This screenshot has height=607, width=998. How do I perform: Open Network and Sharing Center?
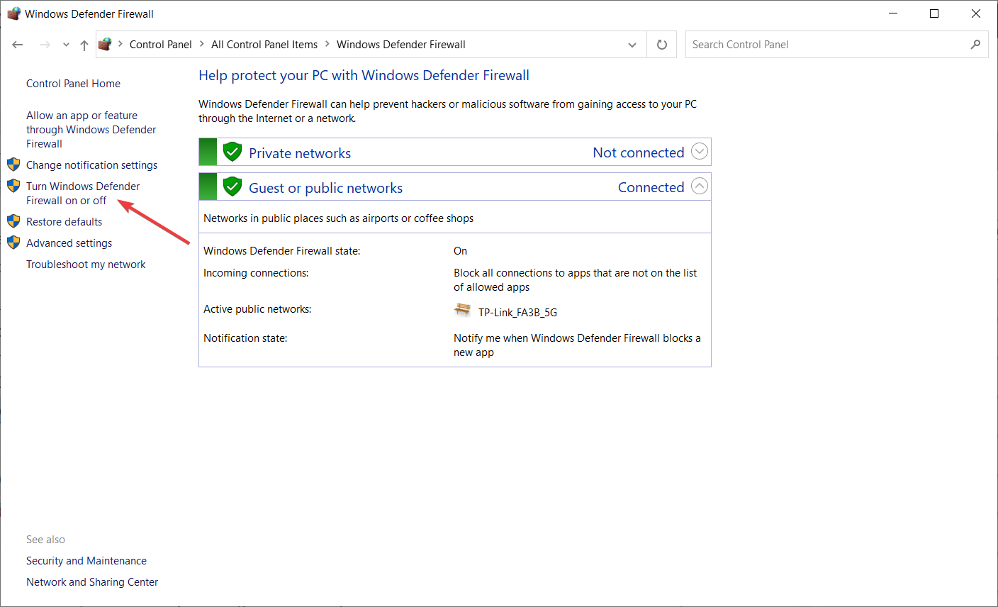tap(92, 582)
